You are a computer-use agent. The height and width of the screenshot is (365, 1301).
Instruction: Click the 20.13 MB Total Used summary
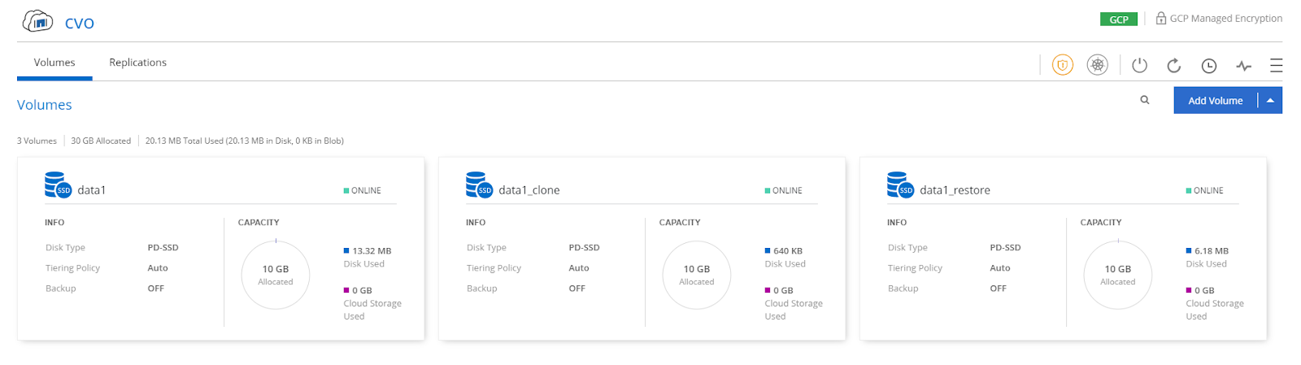[x=245, y=141]
